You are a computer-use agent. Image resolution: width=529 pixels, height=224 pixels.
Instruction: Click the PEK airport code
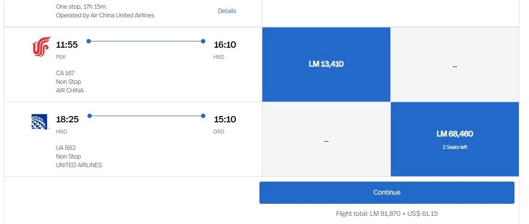click(x=61, y=57)
